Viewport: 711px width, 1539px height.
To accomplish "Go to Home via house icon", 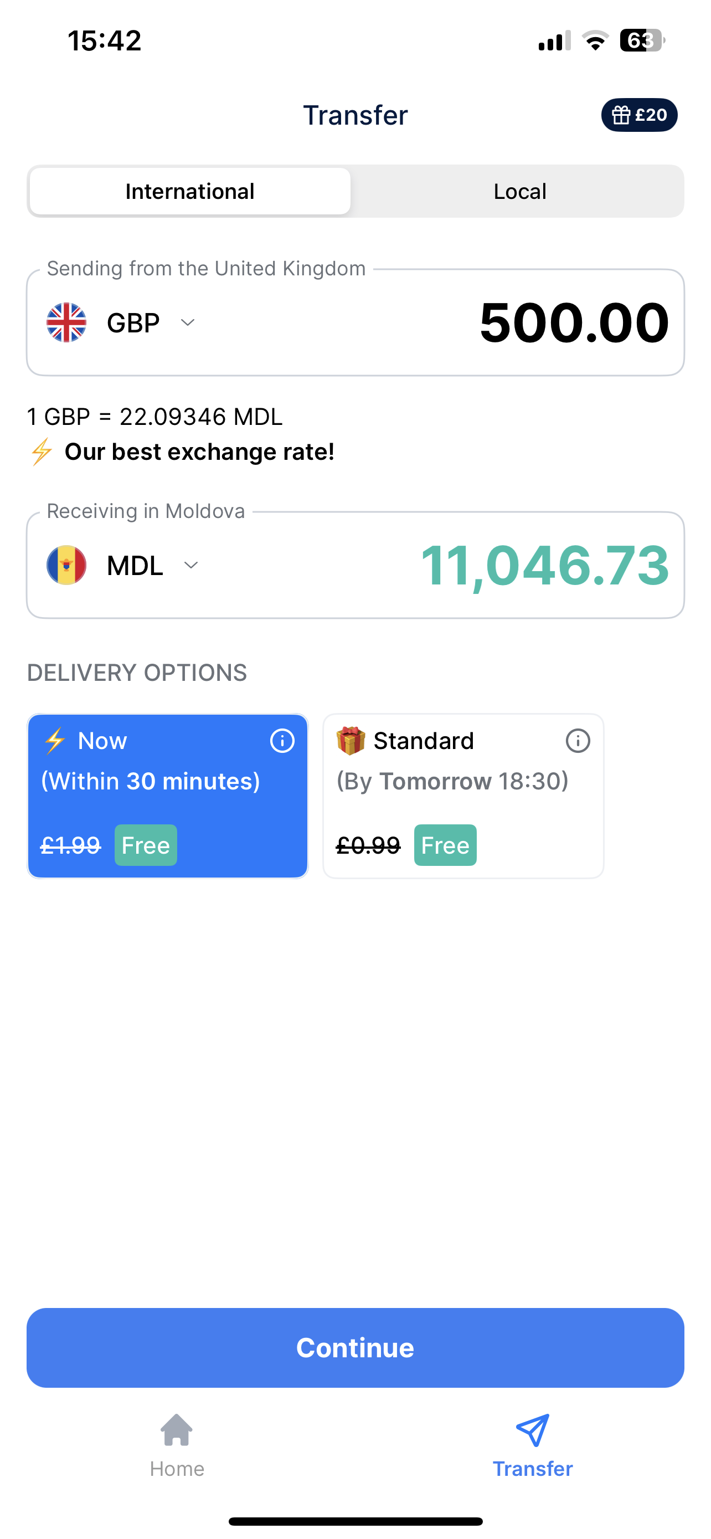I will [x=177, y=1430].
